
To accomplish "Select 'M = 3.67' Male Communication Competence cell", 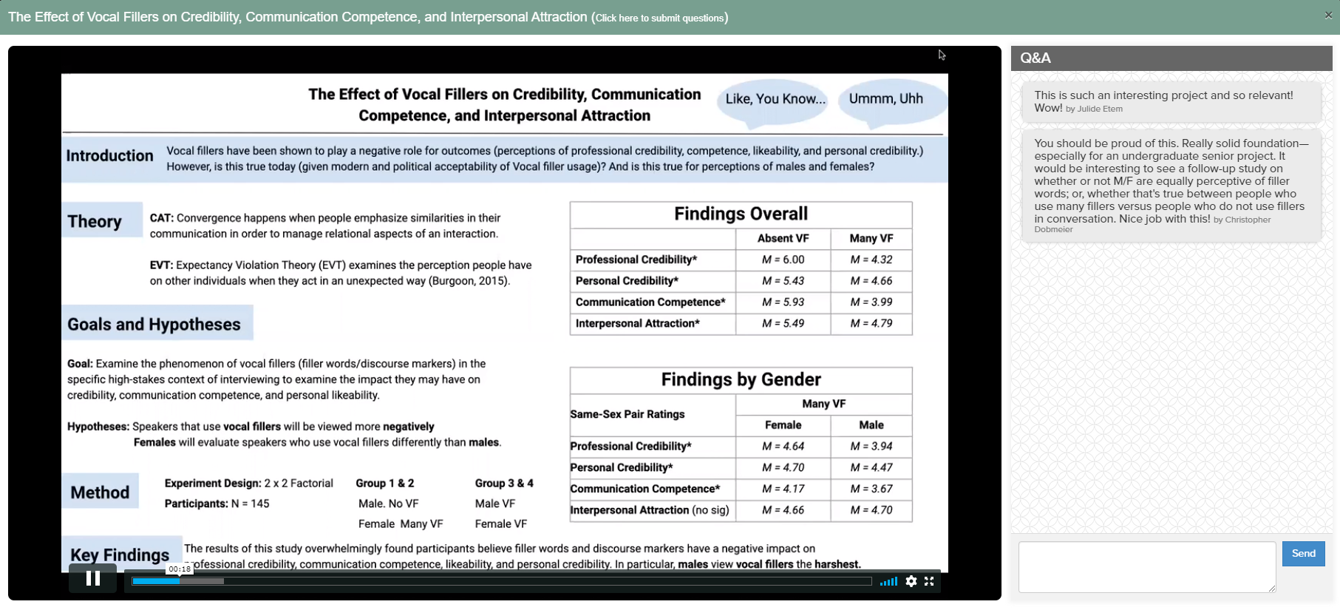I will pyautogui.click(x=871, y=489).
